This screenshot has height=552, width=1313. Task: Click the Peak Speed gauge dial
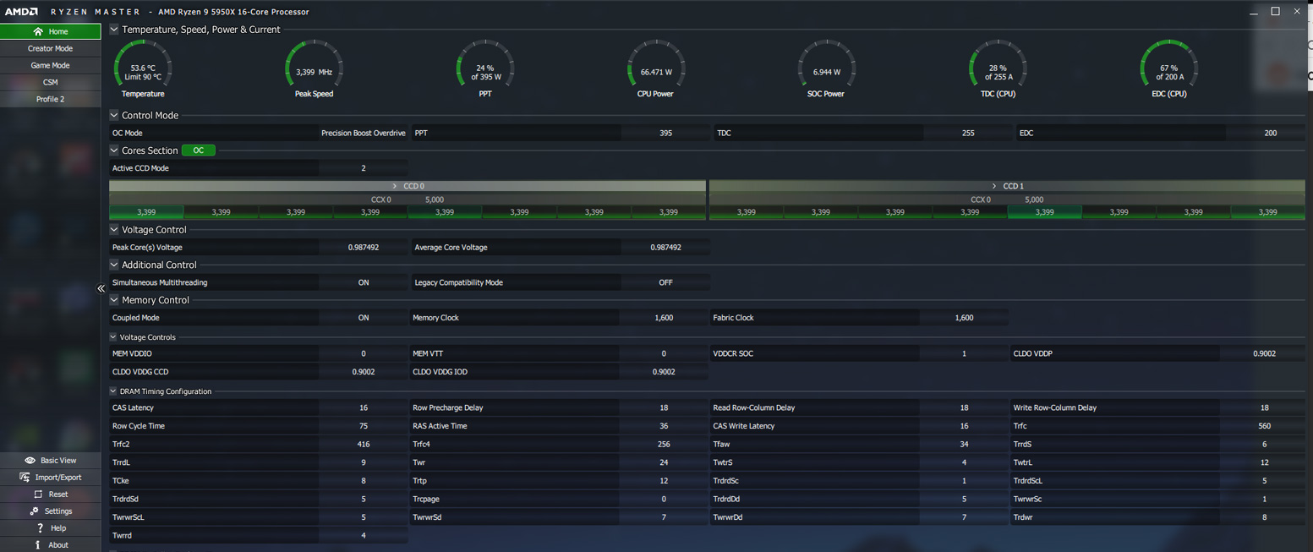[314, 64]
